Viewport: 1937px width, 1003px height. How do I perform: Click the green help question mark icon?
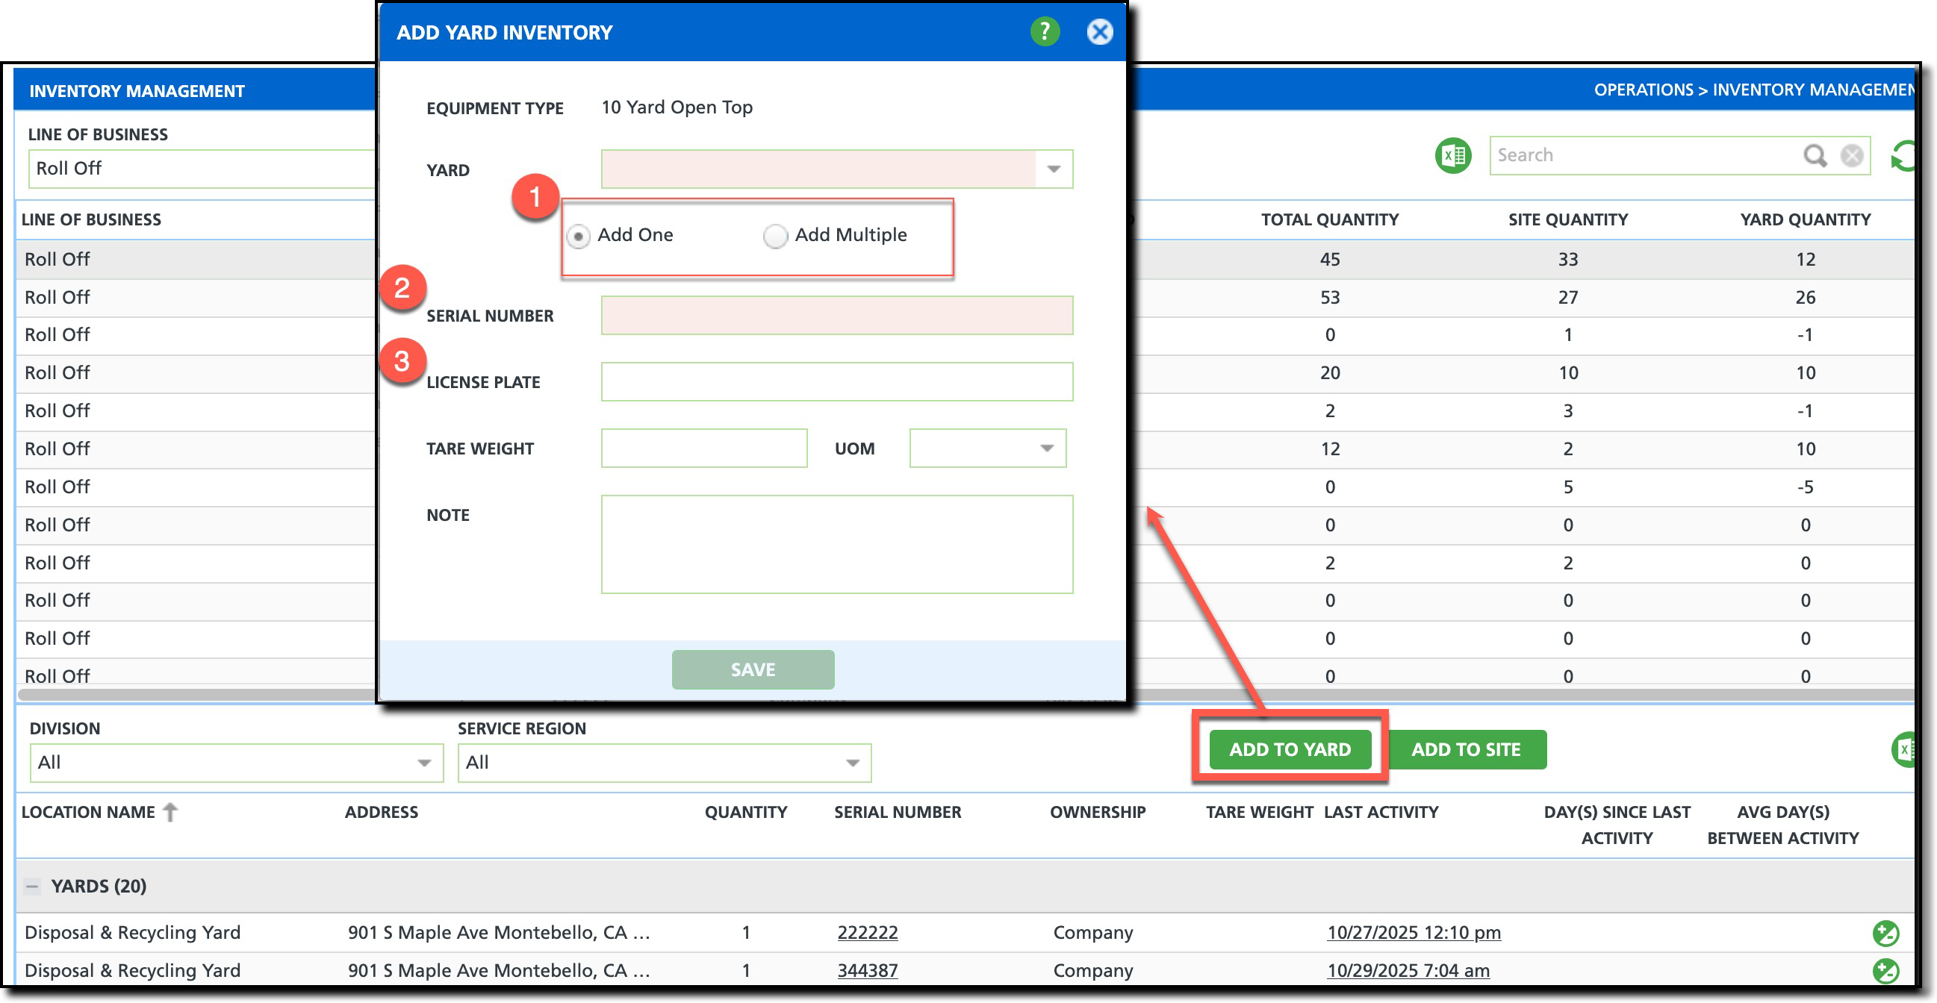[1044, 31]
